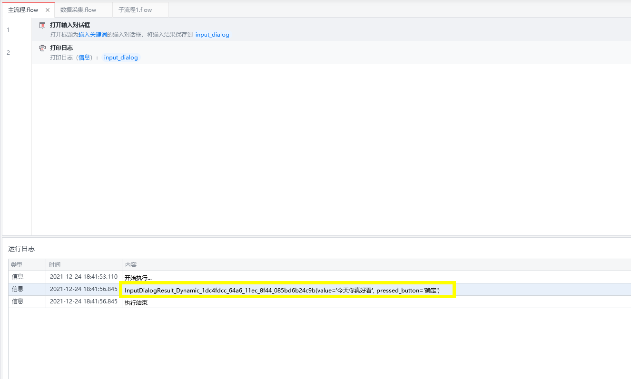Click the 时间 column header
Image resolution: width=631 pixels, height=379 pixels.
[x=55, y=265]
